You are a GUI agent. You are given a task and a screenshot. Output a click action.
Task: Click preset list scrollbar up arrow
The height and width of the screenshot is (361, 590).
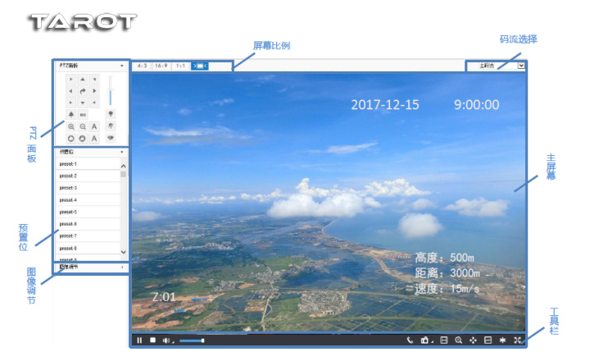124,166
